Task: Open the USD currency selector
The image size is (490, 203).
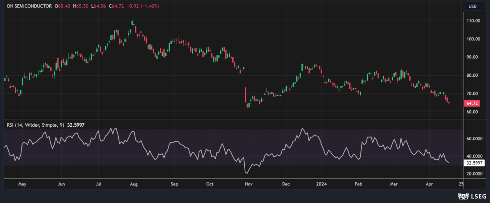Action: [472, 6]
